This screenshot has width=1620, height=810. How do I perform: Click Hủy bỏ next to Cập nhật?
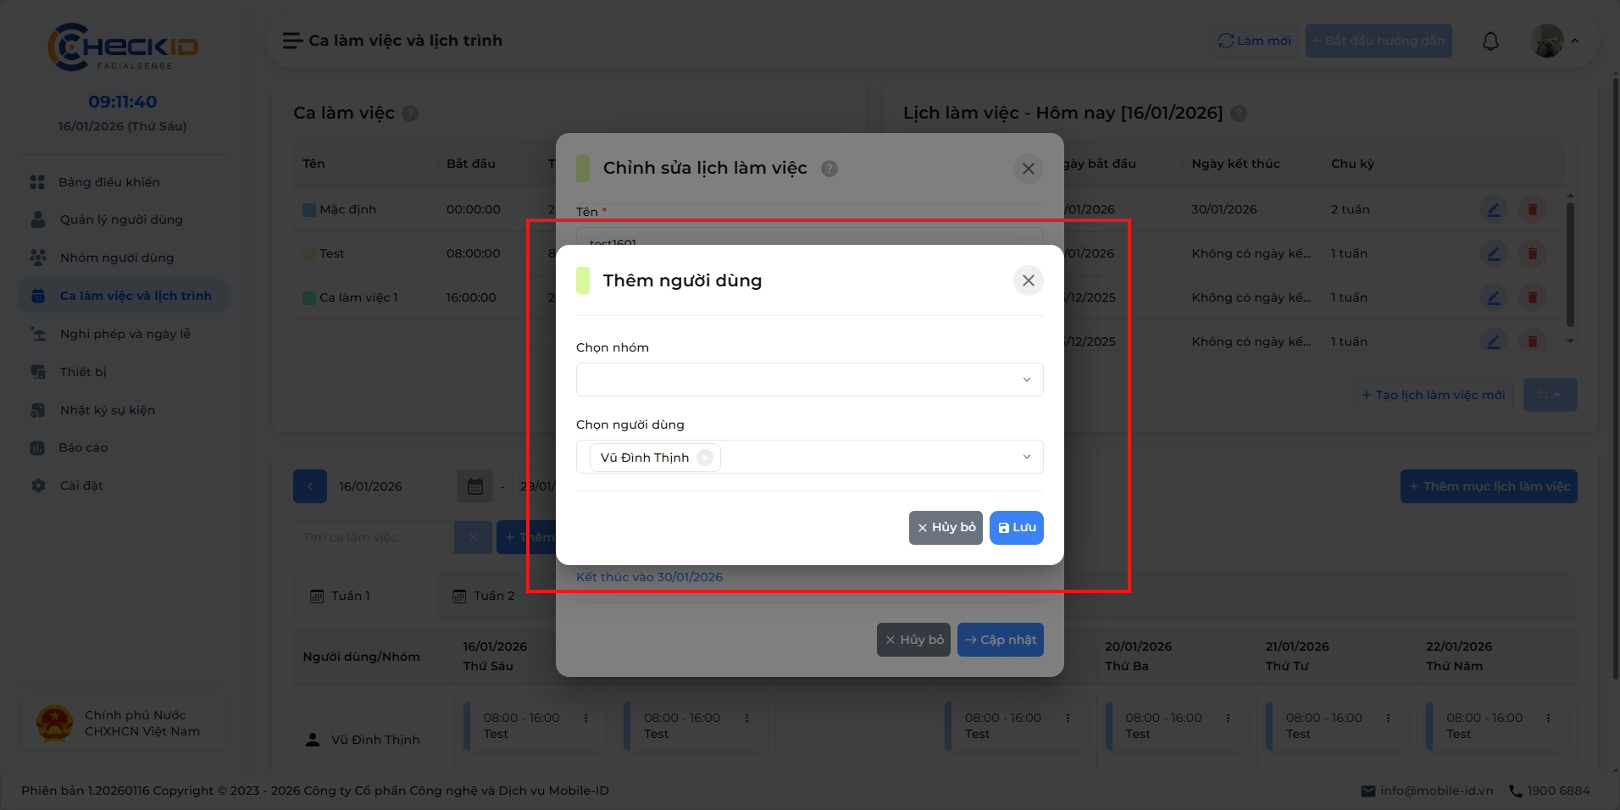coord(913,640)
